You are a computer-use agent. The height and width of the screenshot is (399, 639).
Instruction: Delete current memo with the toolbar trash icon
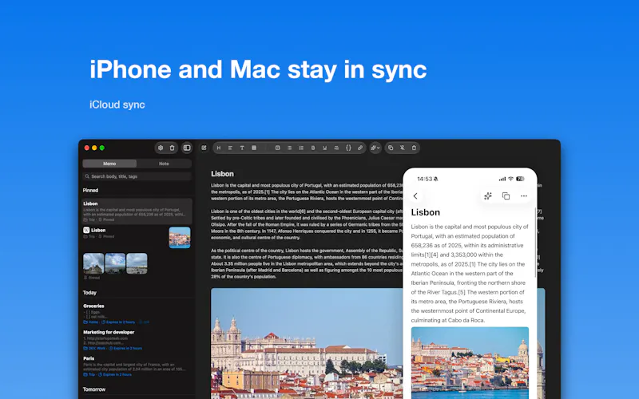414,148
